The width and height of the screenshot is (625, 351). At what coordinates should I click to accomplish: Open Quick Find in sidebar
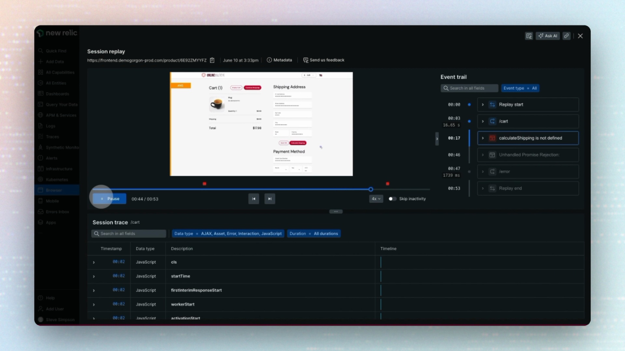coord(56,51)
